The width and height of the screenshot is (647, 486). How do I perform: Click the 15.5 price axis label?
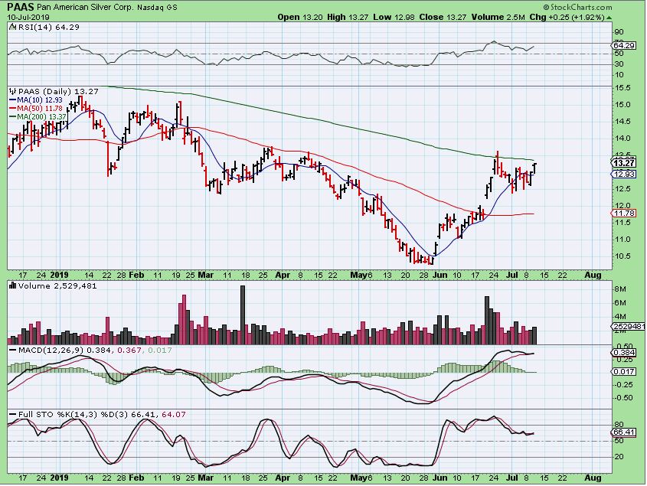click(622, 88)
